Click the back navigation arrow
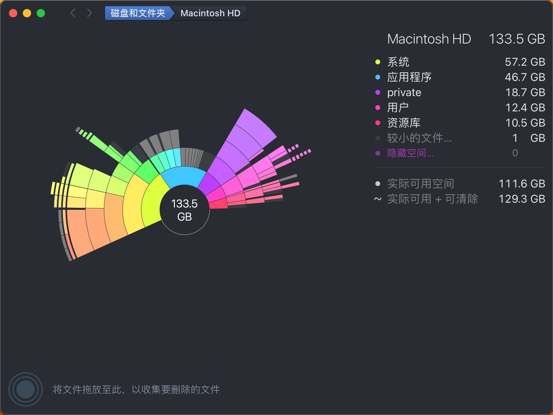This screenshot has width=553, height=415. pos(73,13)
